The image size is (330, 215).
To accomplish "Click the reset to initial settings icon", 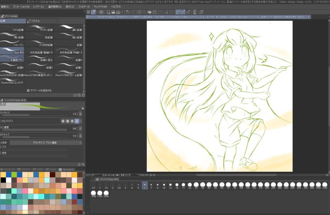I will [x=79, y=165].
